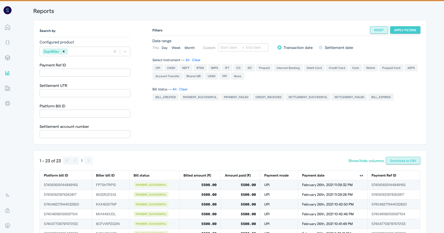
Task: Click the home icon in sidebar
Action: 8,27
